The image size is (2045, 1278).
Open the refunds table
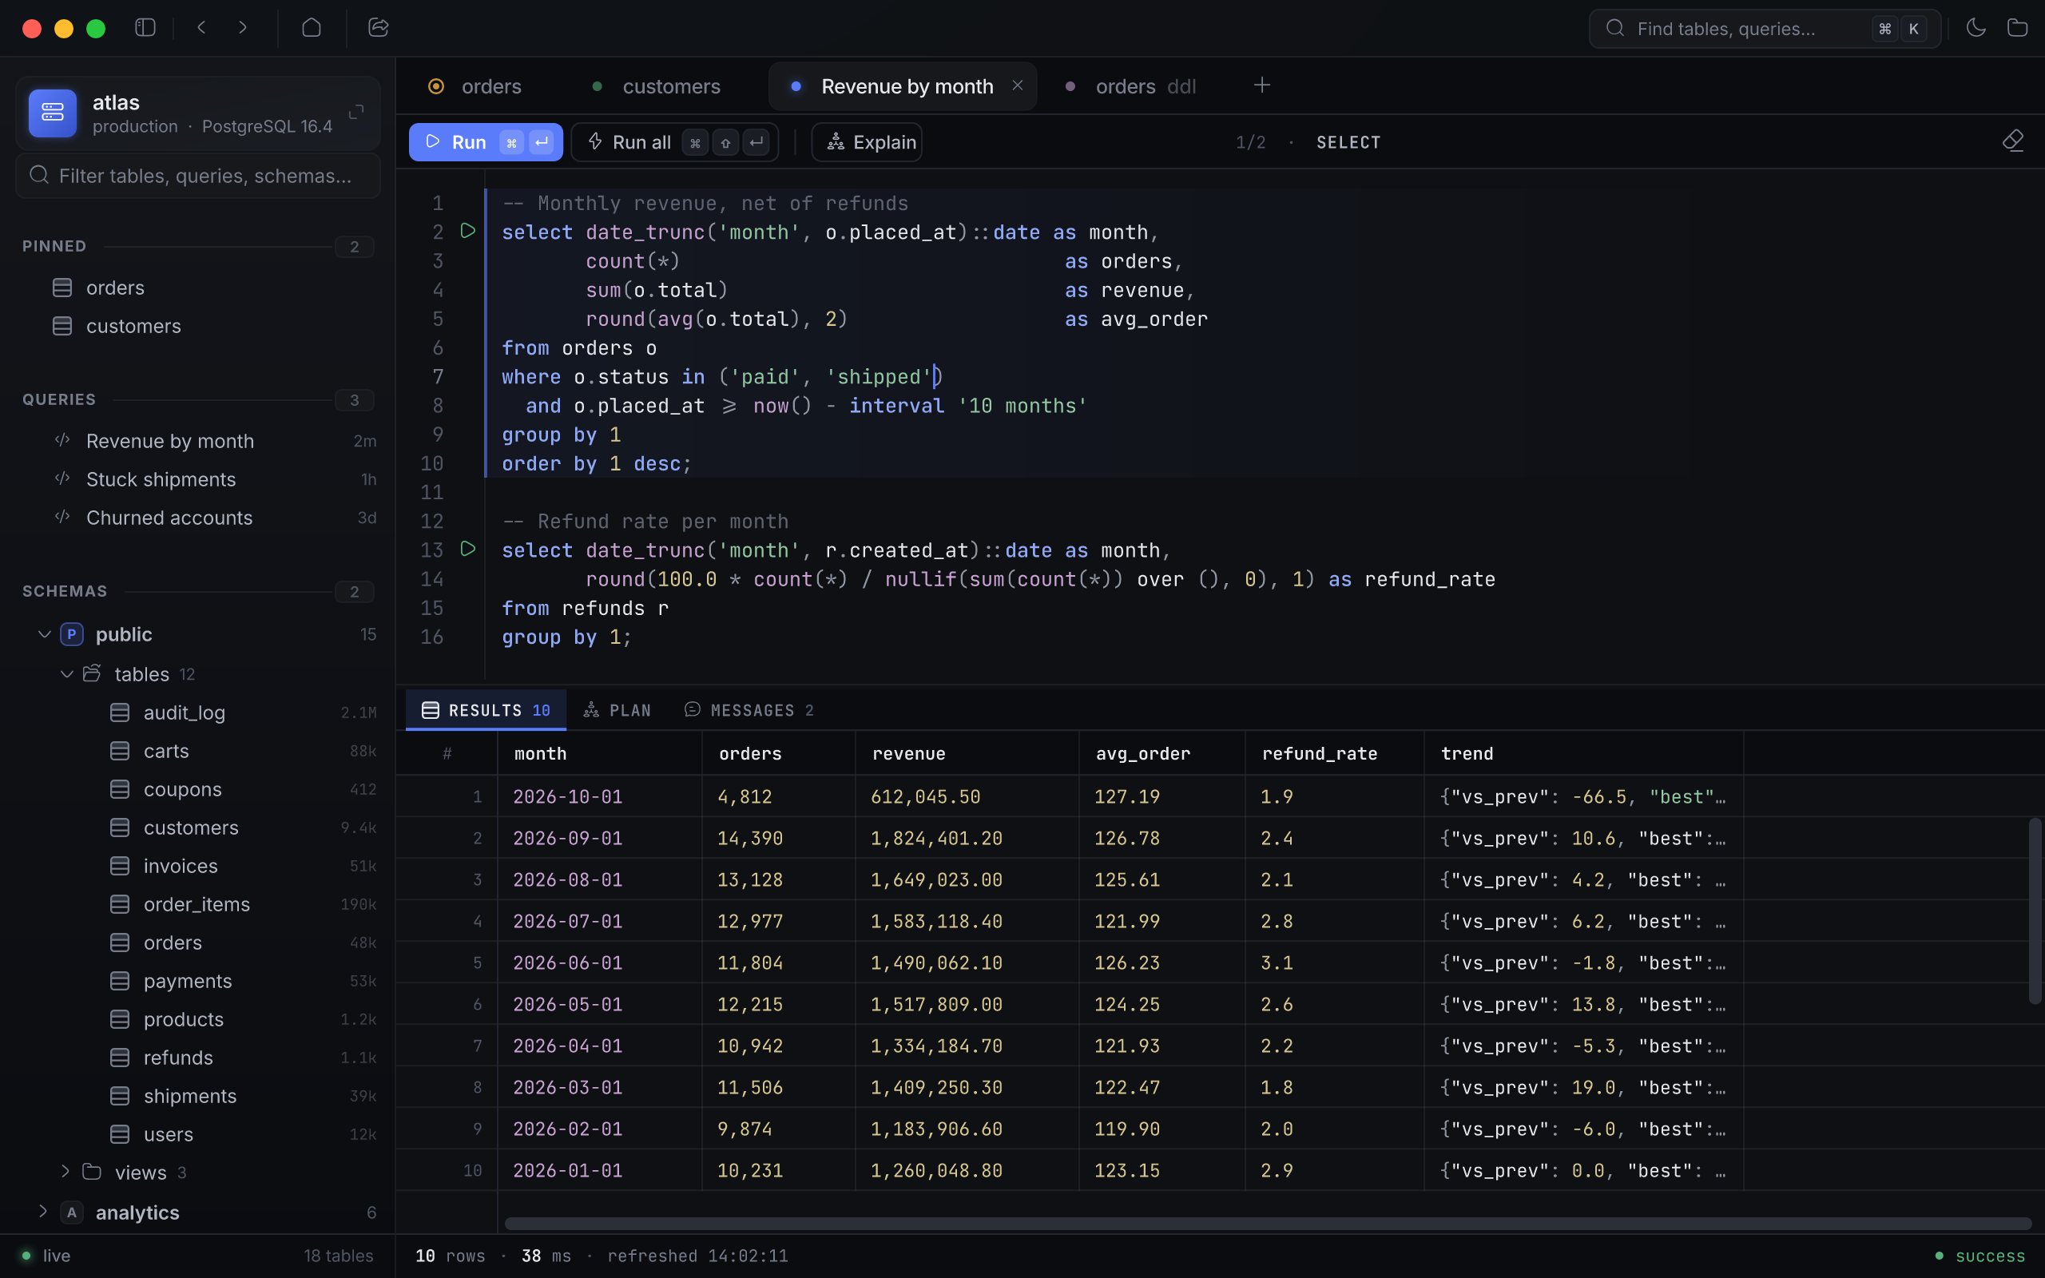198,1058
